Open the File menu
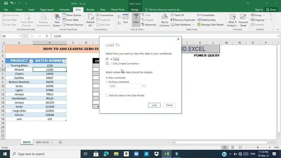Image resolution: width=281 pixels, height=158 pixels. coord(6,10)
